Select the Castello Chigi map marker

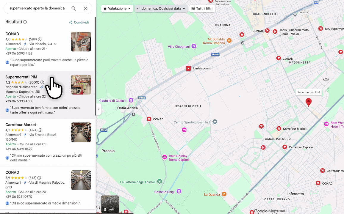179,191
